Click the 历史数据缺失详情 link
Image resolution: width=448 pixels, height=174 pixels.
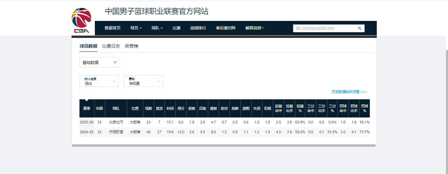click(x=349, y=92)
